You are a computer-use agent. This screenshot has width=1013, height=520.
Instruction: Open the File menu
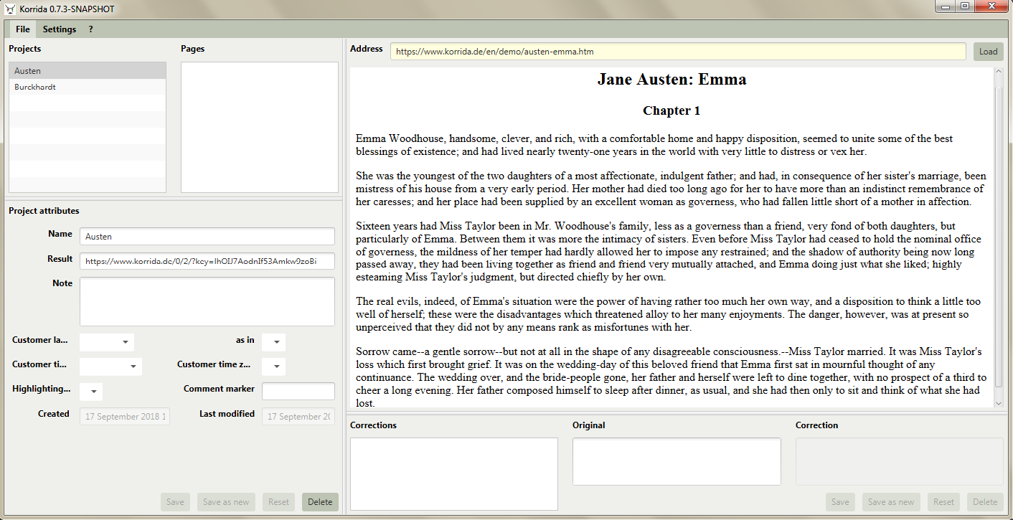coord(23,29)
